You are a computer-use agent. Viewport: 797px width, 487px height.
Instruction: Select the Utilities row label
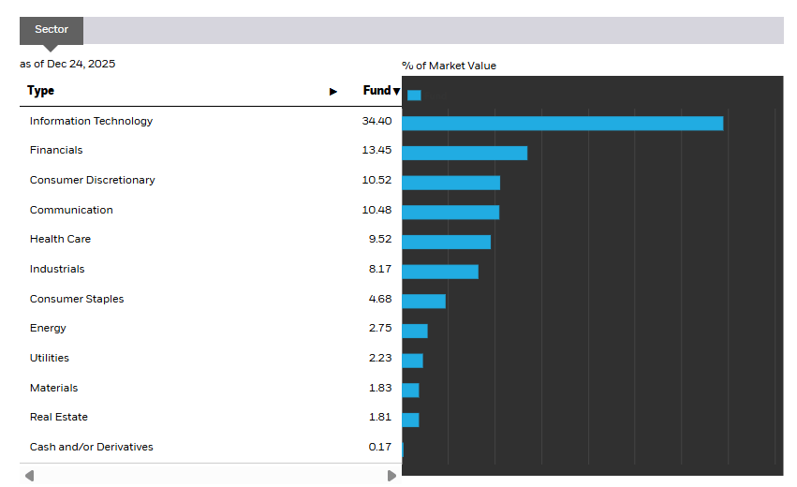point(50,358)
